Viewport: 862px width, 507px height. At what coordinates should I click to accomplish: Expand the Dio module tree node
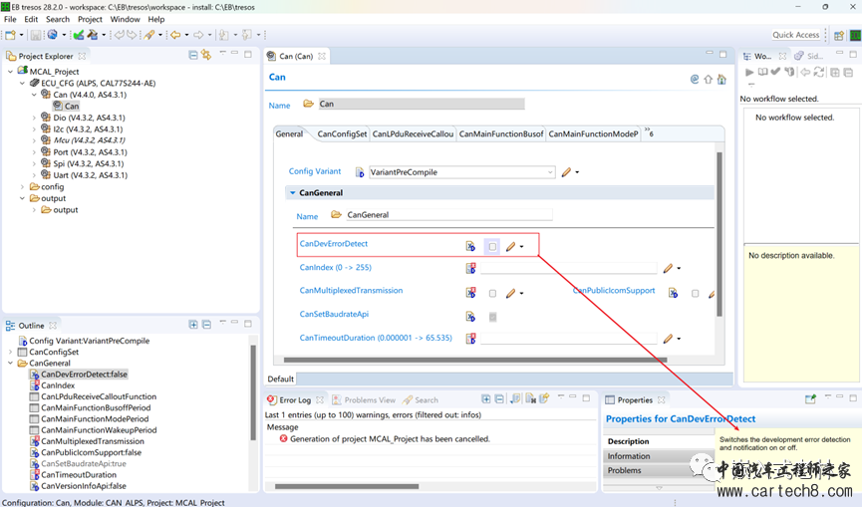pyautogui.click(x=34, y=118)
